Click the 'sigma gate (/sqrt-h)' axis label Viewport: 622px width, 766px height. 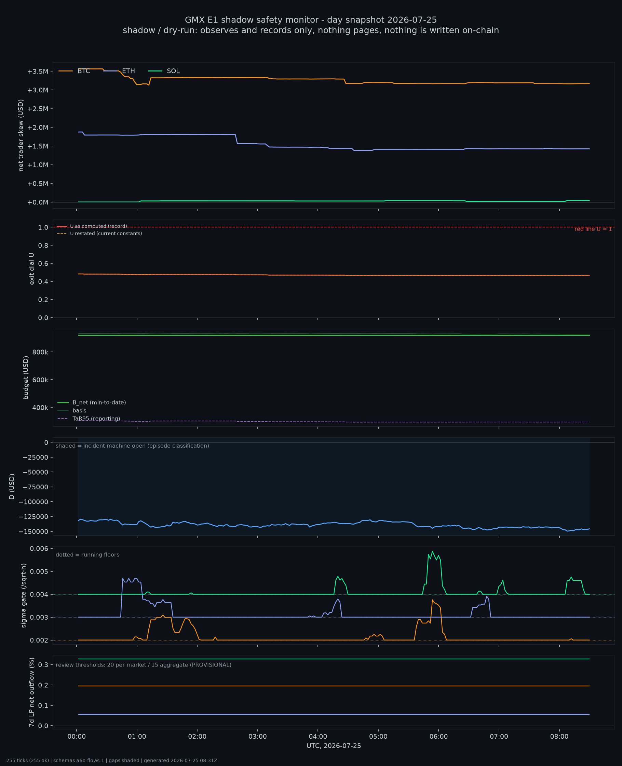24,595
